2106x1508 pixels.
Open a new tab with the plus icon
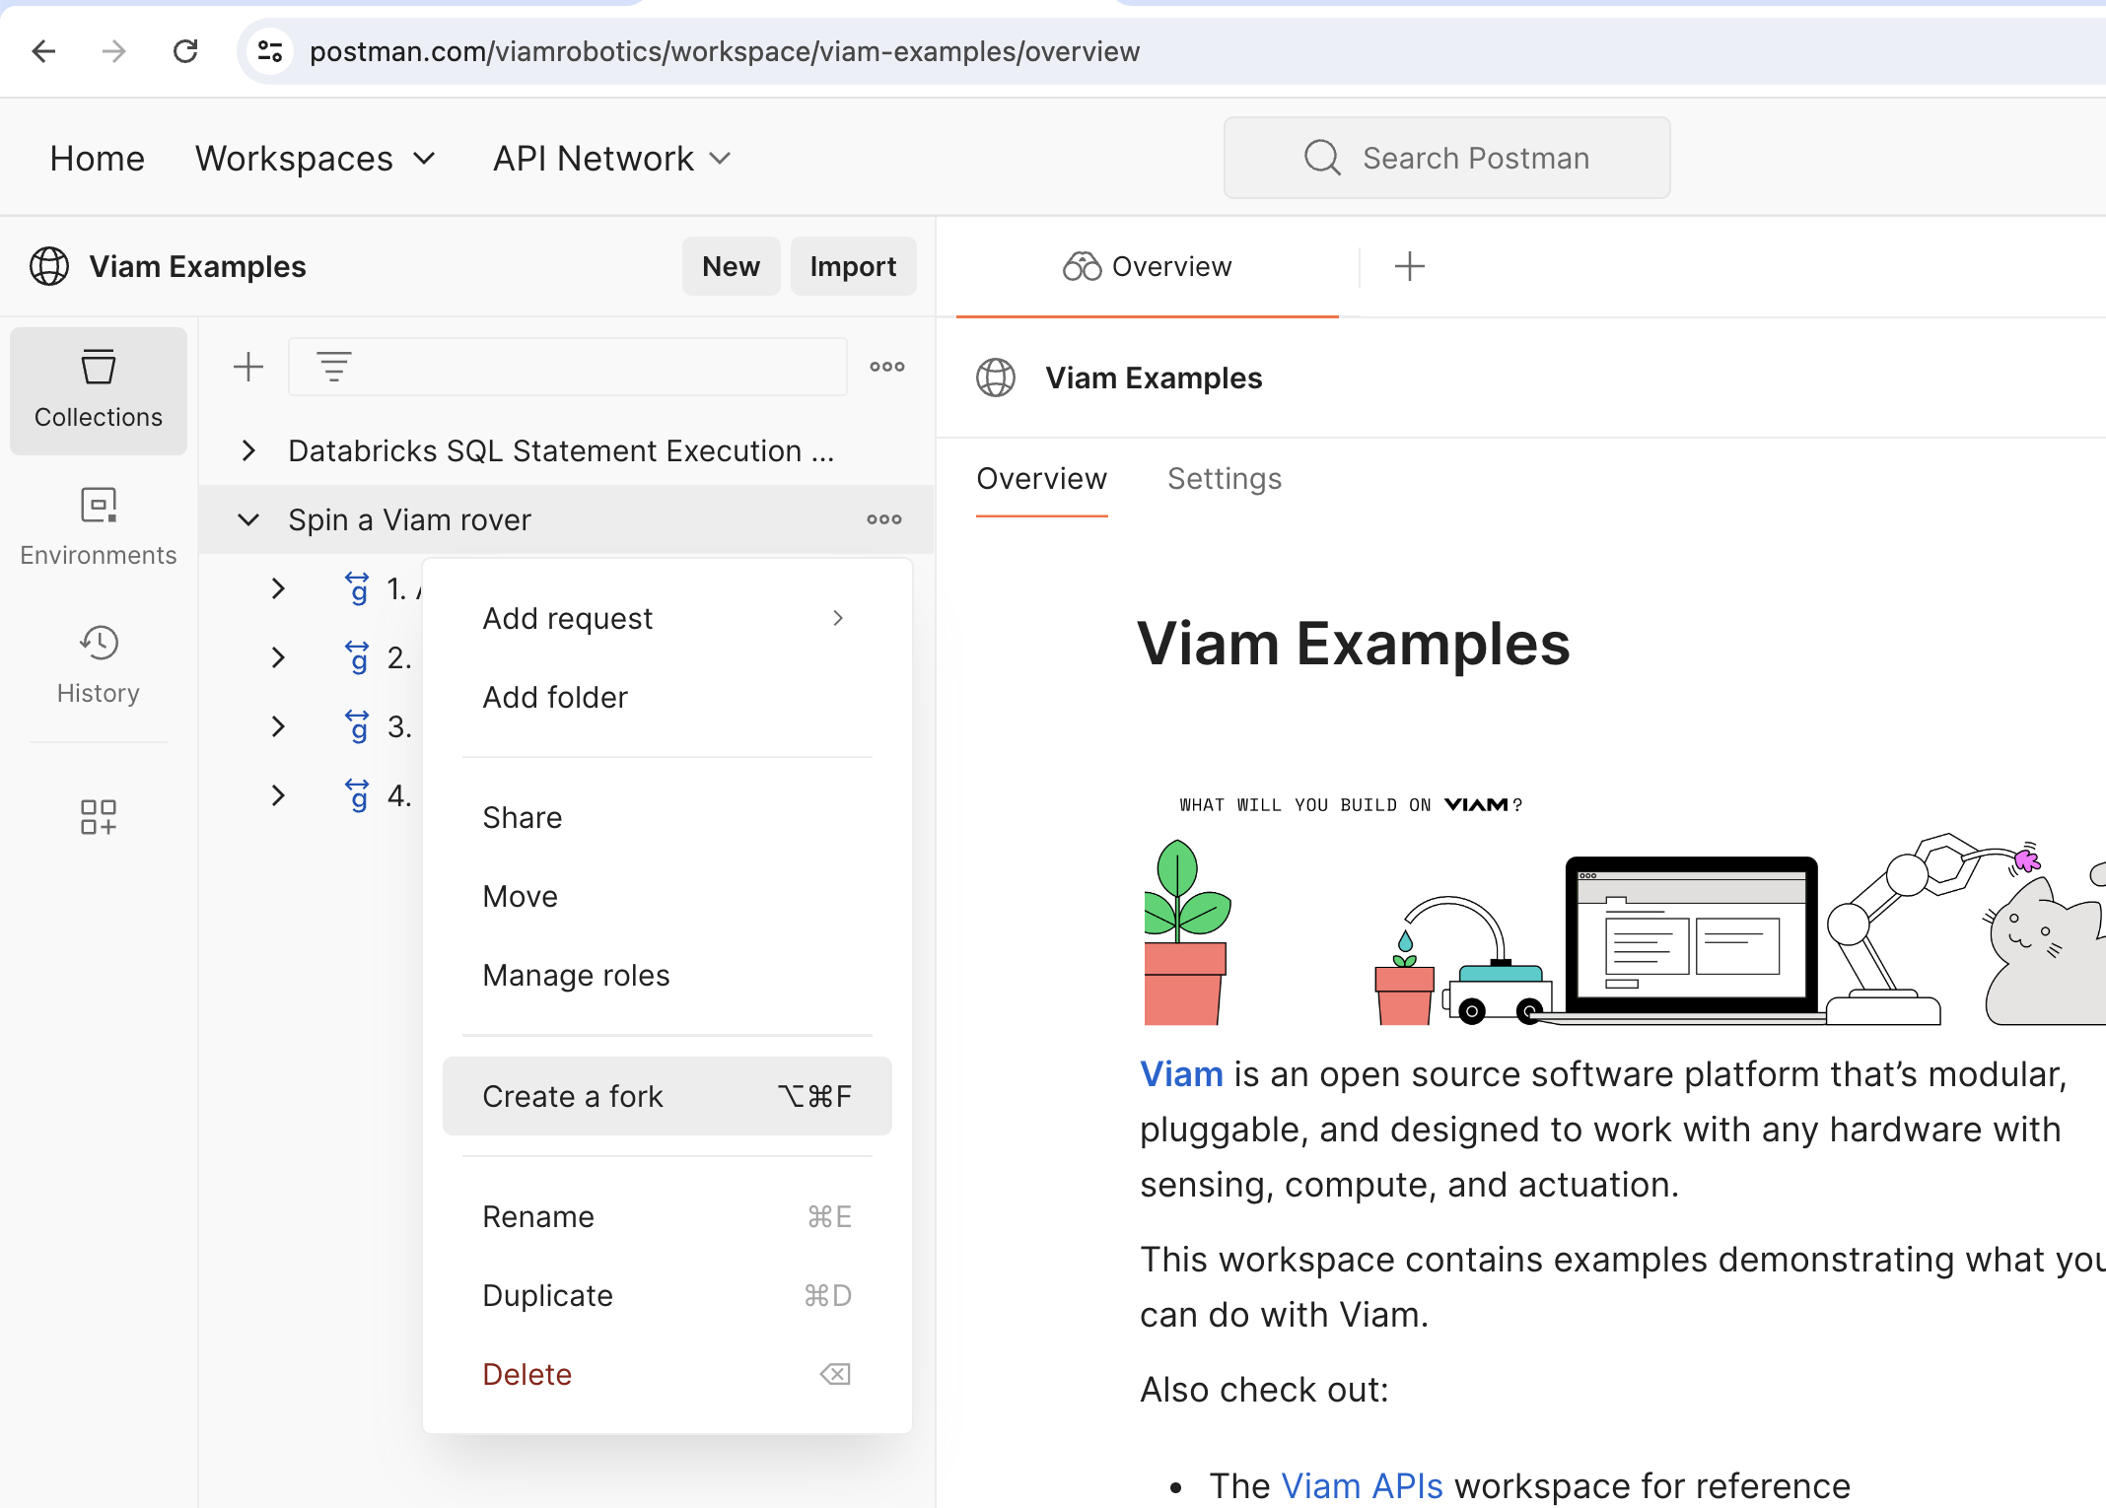[x=1410, y=266]
